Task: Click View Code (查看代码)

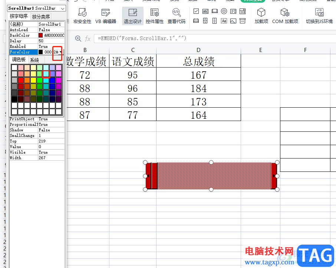Action: tap(177, 16)
